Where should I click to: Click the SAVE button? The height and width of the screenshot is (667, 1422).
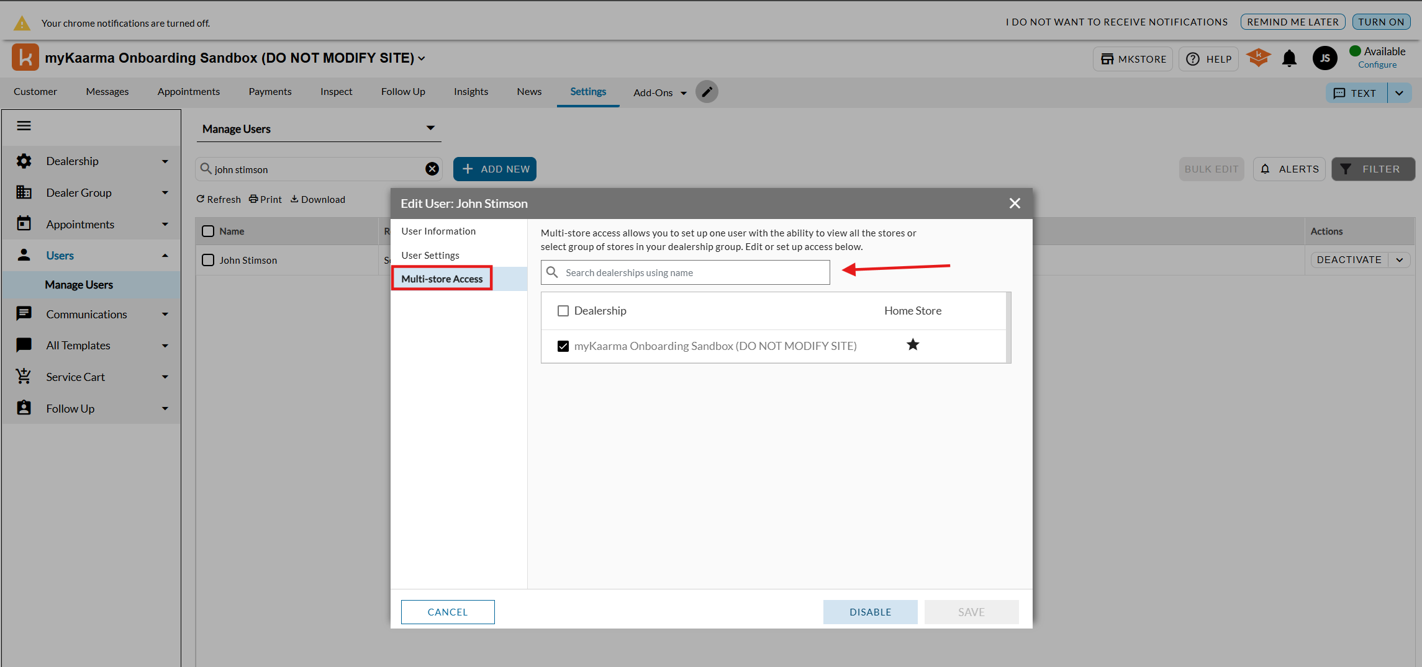971,612
